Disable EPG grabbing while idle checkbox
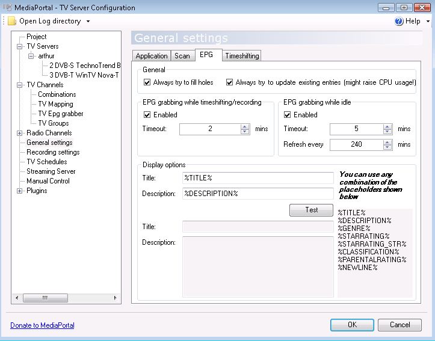435x341 pixels. (x=287, y=115)
